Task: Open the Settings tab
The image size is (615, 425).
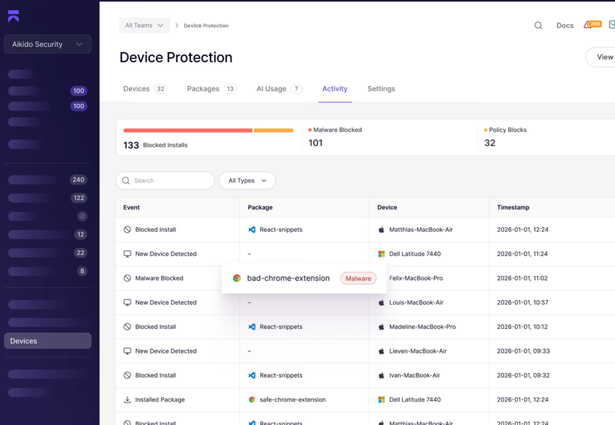Action: 381,89
